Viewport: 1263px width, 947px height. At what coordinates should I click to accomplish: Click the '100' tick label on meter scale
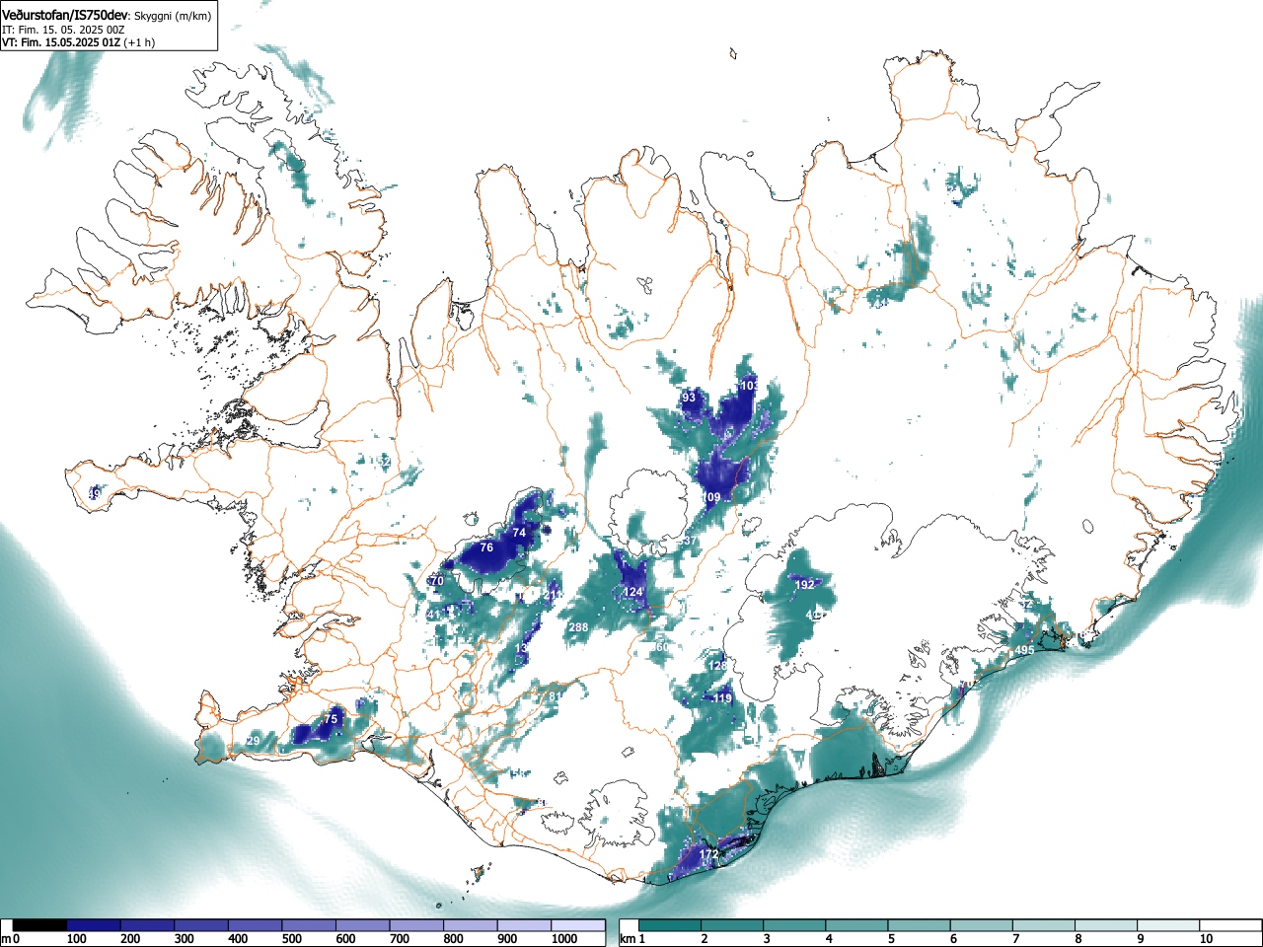pos(77,939)
